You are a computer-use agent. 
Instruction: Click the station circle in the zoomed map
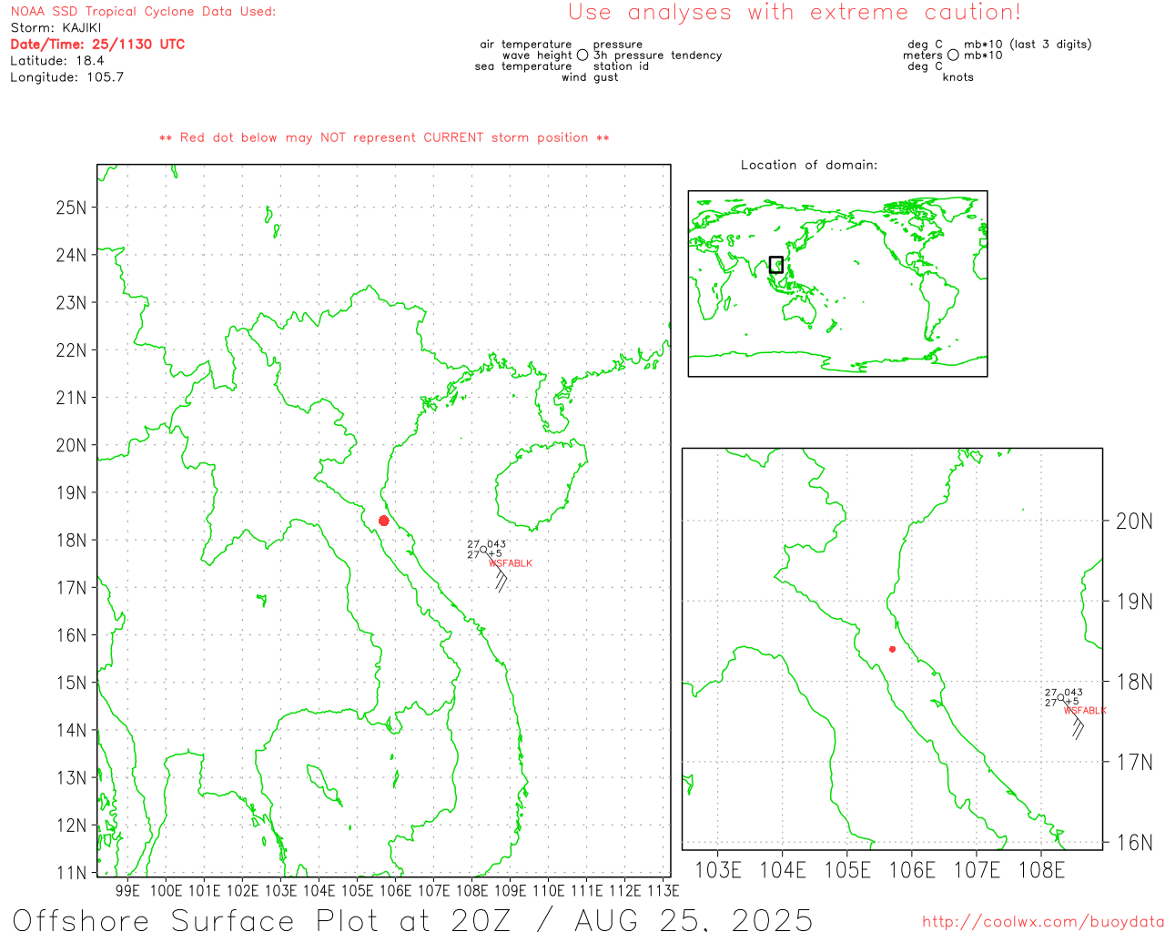tap(1060, 697)
